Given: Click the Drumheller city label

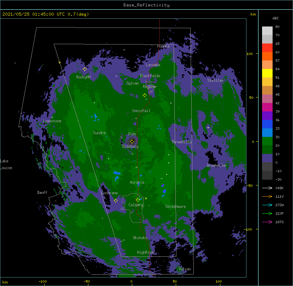Looking at the screenshot, I should coord(217,165).
